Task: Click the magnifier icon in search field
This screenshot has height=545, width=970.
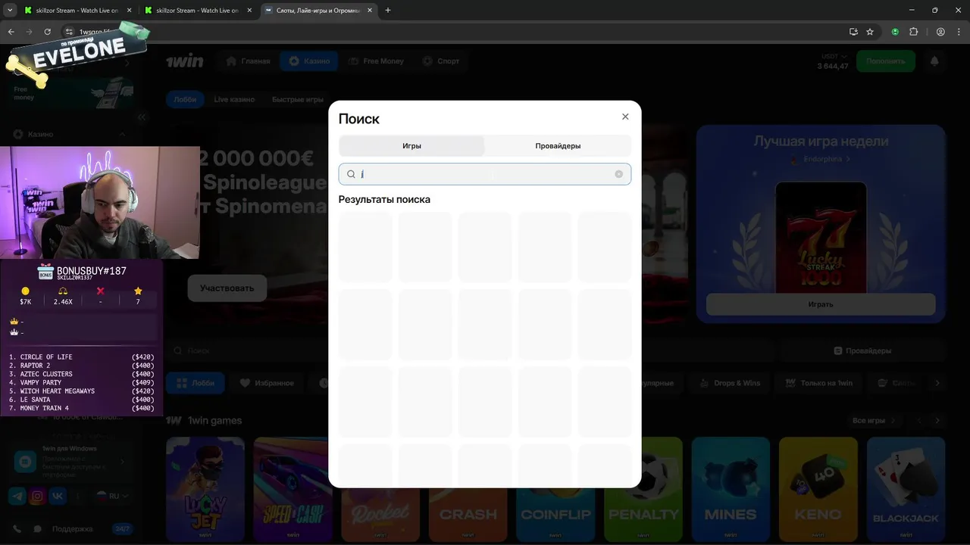Action: tap(351, 174)
